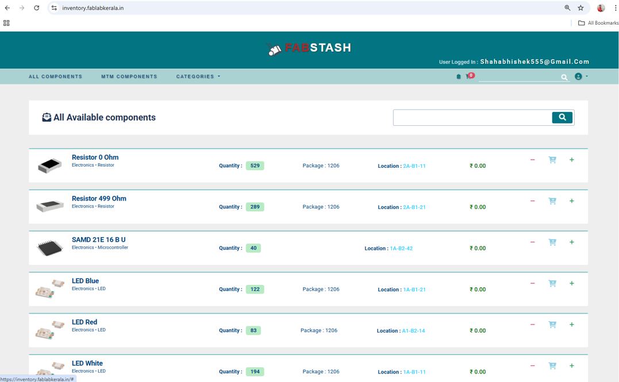Open All Bookmarks folder
Image resolution: width=619 pixels, height=382 pixels.
pos(598,23)
